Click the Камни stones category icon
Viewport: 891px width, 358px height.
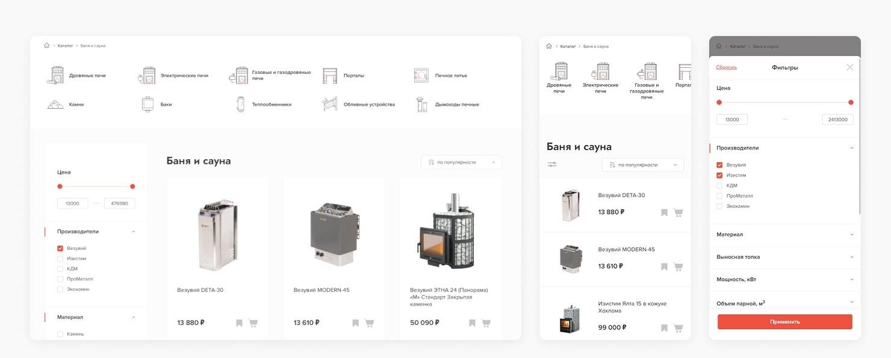tap(55, 105)
